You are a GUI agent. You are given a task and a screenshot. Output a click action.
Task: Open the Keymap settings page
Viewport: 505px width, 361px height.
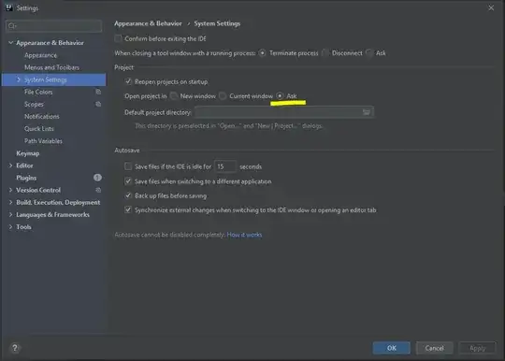(x=28, y=153)
